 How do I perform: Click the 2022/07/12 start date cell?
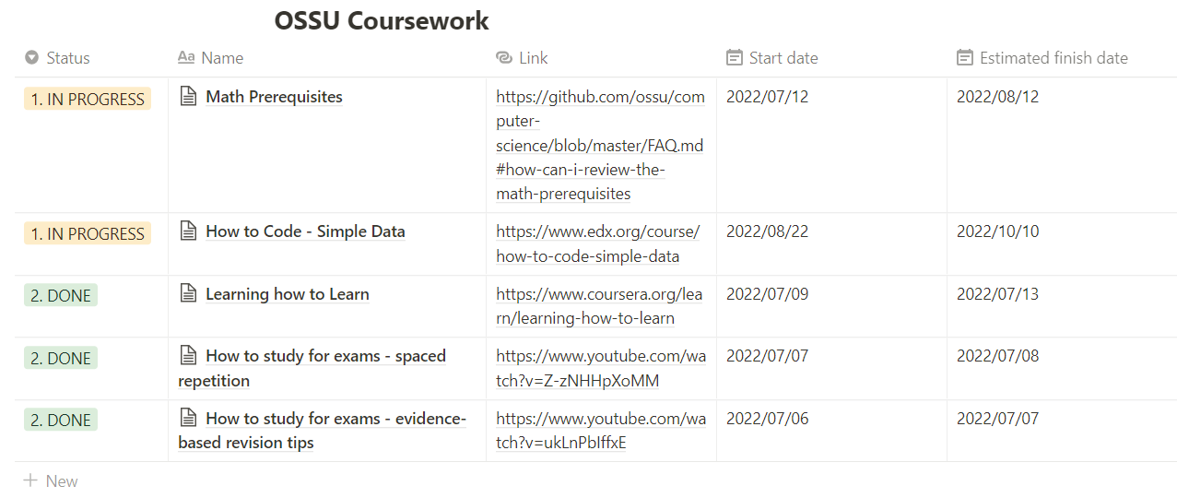tap(767, 97)
